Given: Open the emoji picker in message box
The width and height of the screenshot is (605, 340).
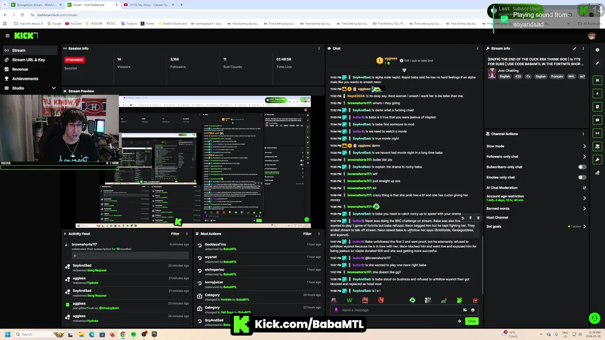Looking at the screenshot, I should coord(473,310).
